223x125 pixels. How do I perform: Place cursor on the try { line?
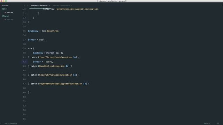31,49
